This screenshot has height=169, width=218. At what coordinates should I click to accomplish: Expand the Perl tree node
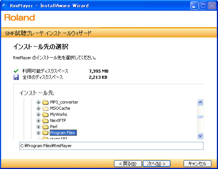tap(38, 127)
